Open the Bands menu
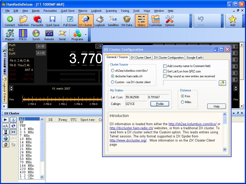This screenshot has height=184, width=246. pos(36,11)
